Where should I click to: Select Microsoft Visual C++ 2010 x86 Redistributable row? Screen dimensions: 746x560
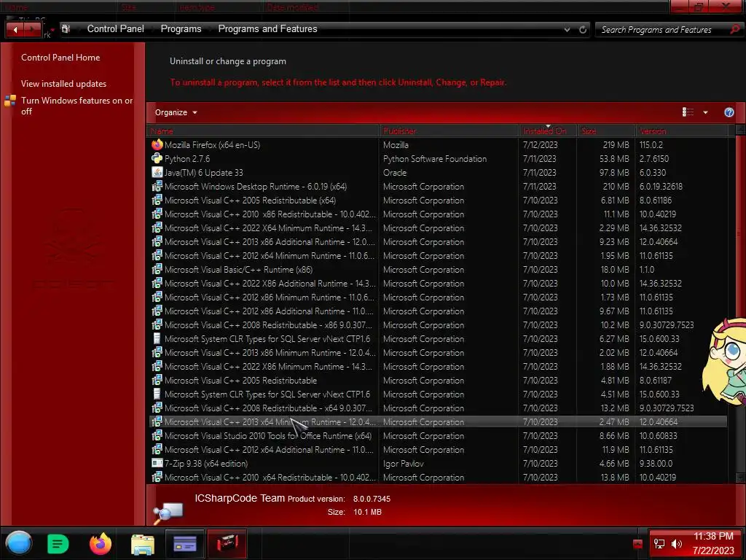438,214
